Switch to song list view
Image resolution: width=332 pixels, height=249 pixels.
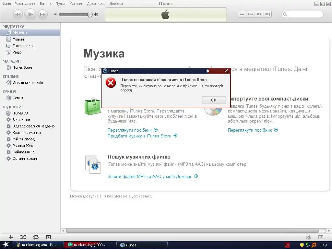point(242,14)
